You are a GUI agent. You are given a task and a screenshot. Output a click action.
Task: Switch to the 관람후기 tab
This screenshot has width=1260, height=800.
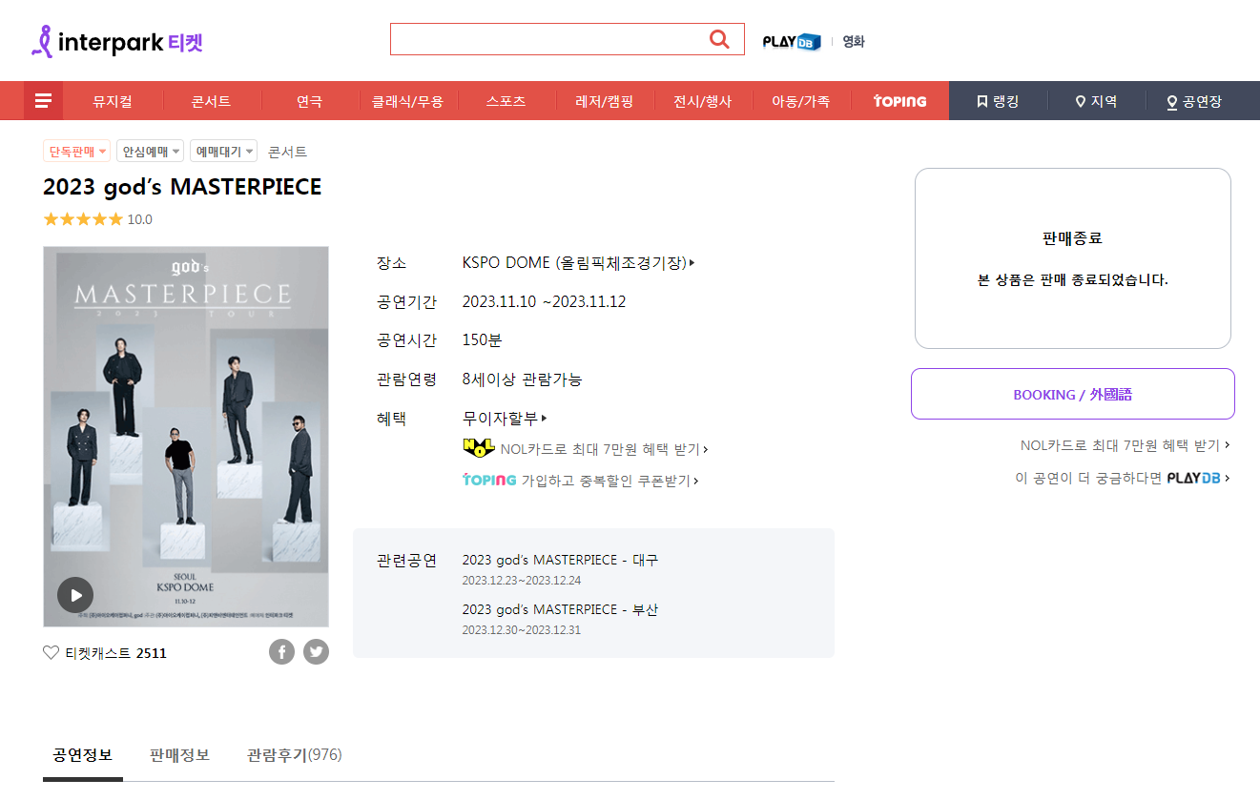click(294, 755)
